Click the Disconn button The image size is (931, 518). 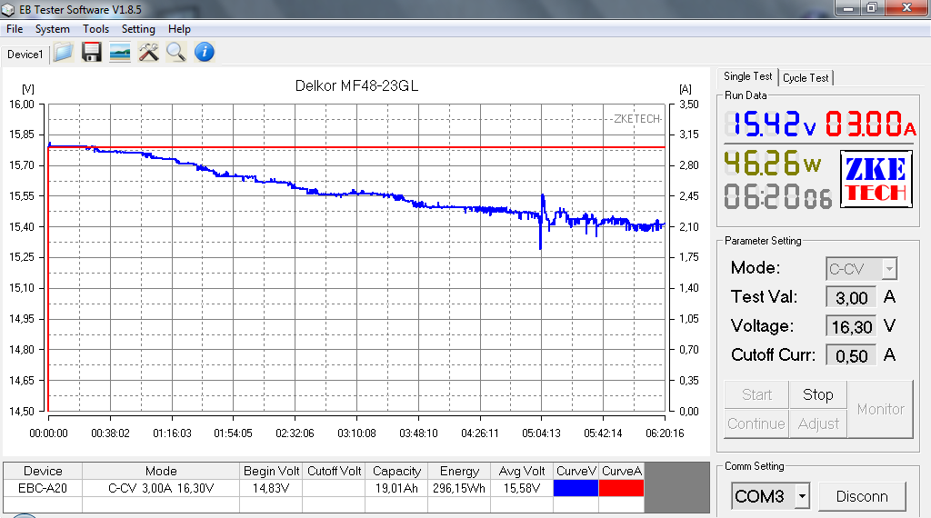[x=862, y=497]
